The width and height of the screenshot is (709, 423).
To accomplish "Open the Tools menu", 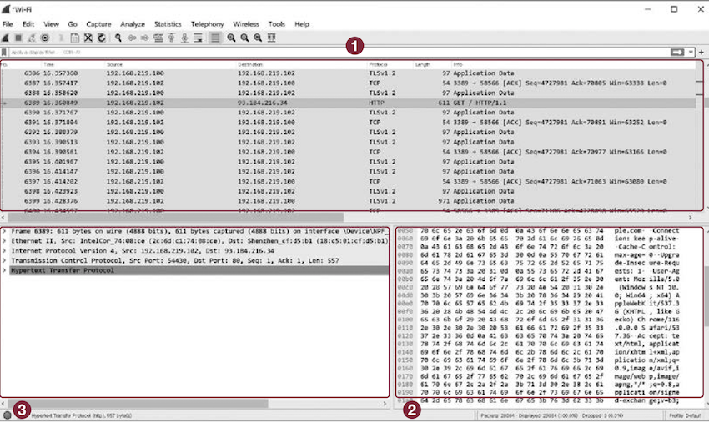I will coord(277,24).
